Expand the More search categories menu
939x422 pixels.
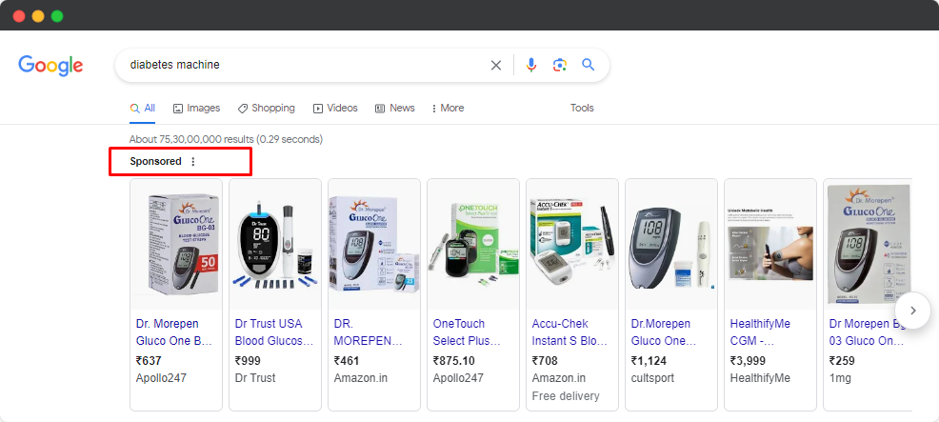pos(448,109)
